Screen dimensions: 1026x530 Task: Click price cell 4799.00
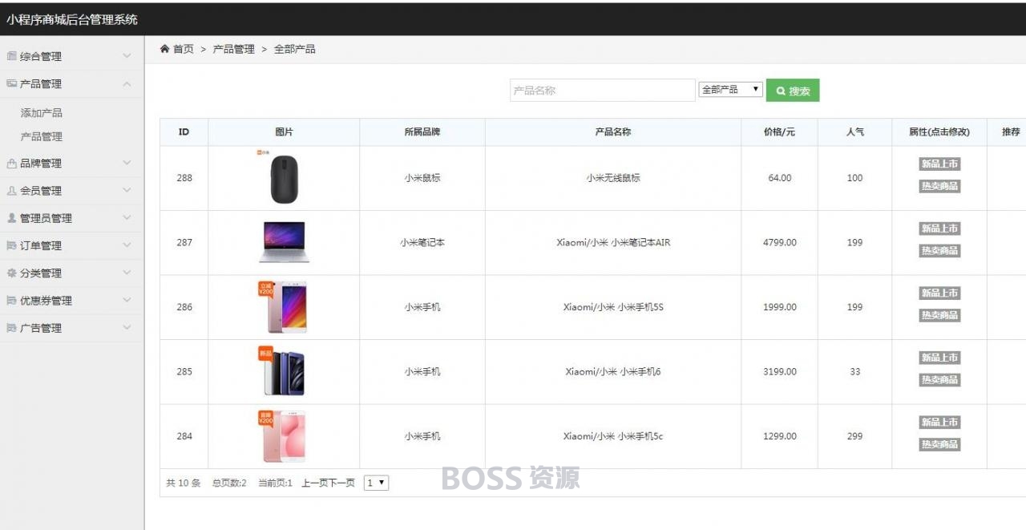[x=780, y=242]
